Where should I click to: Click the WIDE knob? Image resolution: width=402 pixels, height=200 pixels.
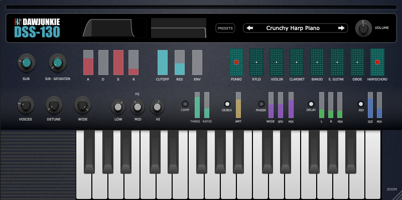pyautogui.click(x=82, y=105)
